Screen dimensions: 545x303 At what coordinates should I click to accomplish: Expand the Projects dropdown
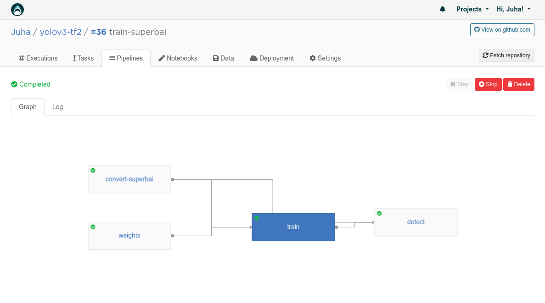pos(472,9)
